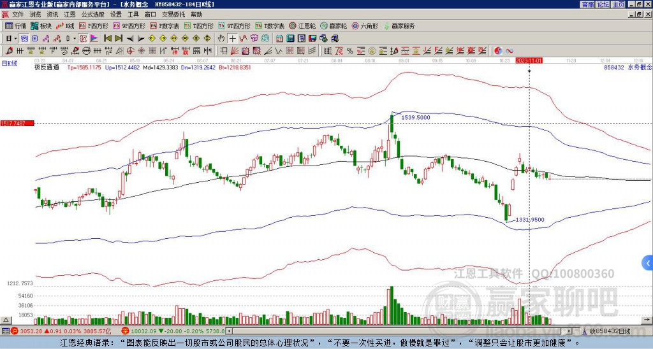
Task: Select the red pencil drawing tool
Action: coord(9,51)
